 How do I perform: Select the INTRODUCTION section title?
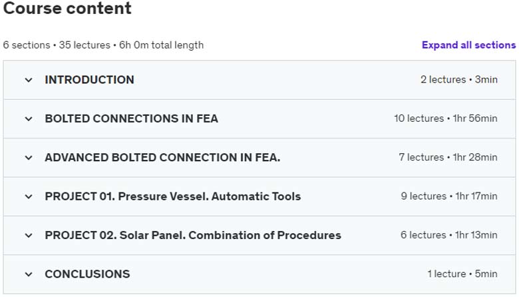click(89, 80)
